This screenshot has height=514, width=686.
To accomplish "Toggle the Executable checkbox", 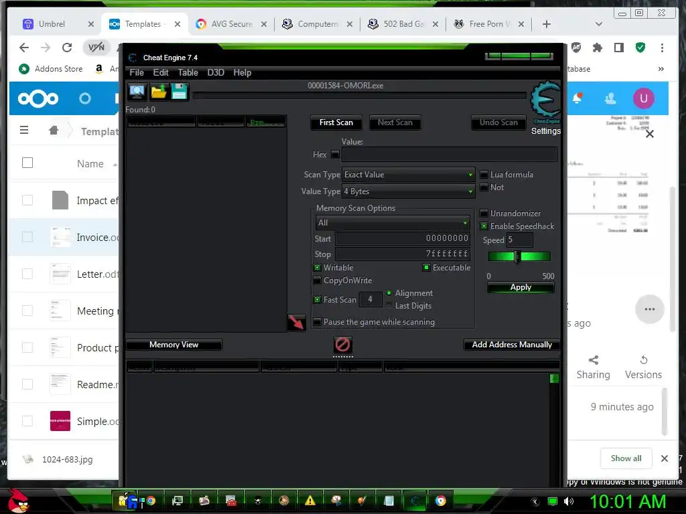I will coord(426,268).
